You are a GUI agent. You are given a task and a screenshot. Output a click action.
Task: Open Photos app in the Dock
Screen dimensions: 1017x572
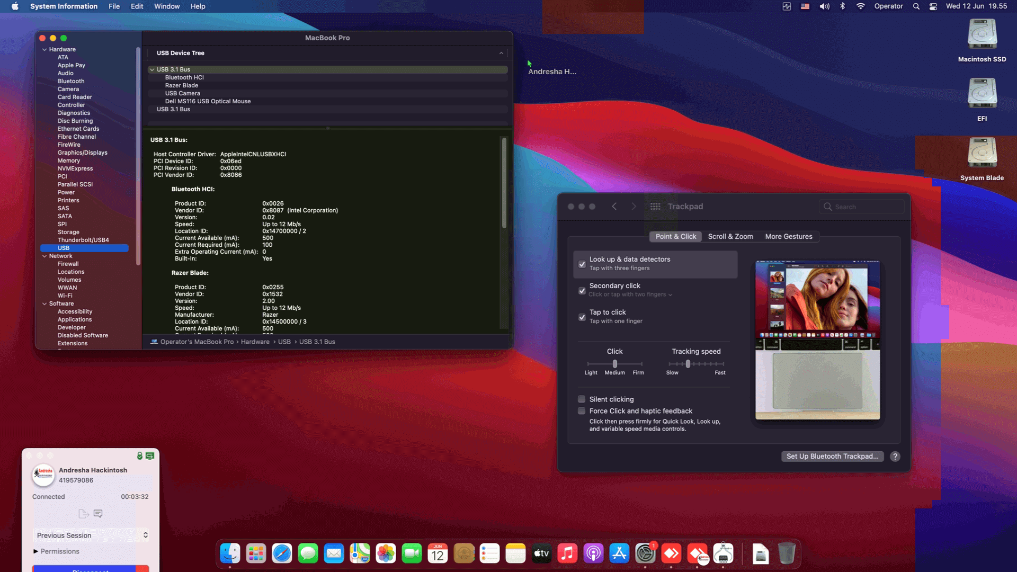pos(386,554)
